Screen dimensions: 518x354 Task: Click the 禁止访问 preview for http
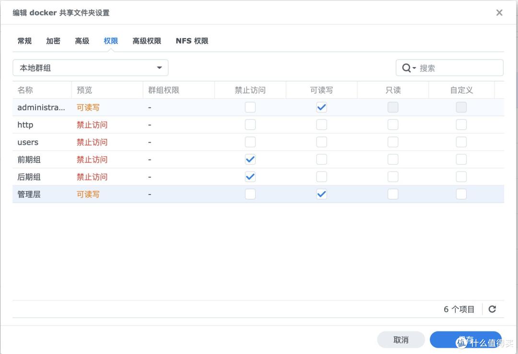92,125
